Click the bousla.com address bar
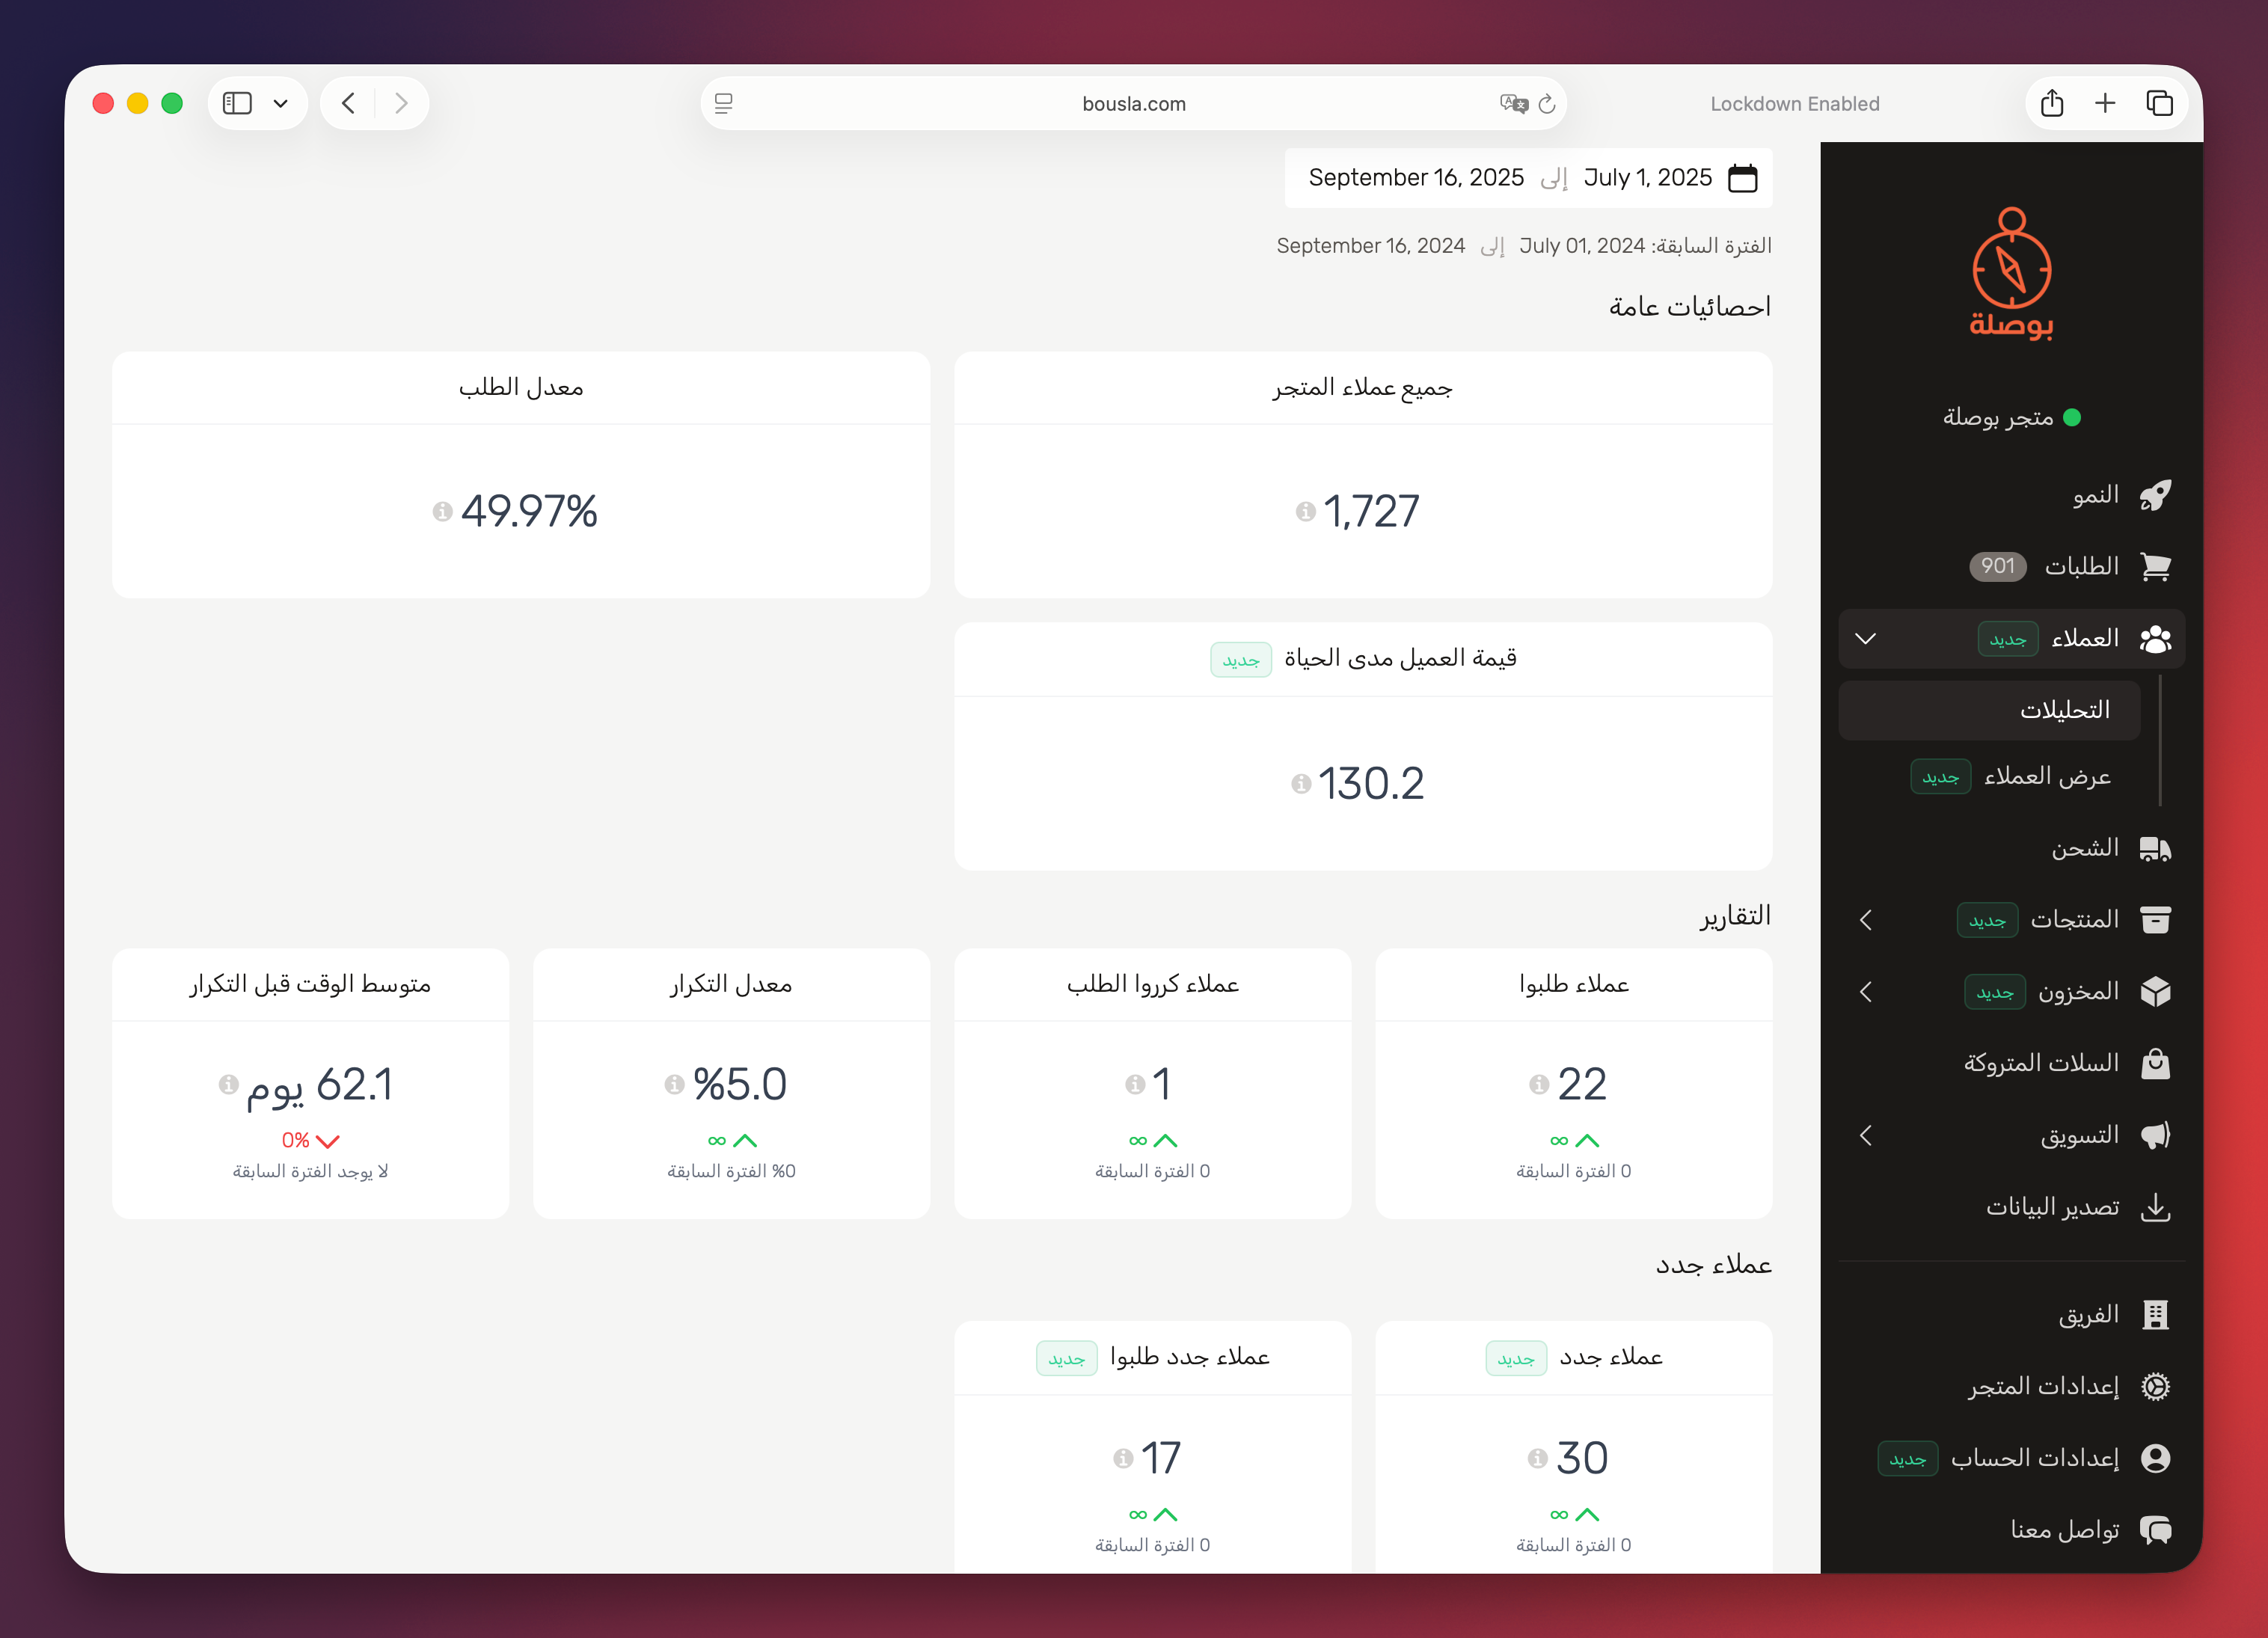 pos(1133,103)
